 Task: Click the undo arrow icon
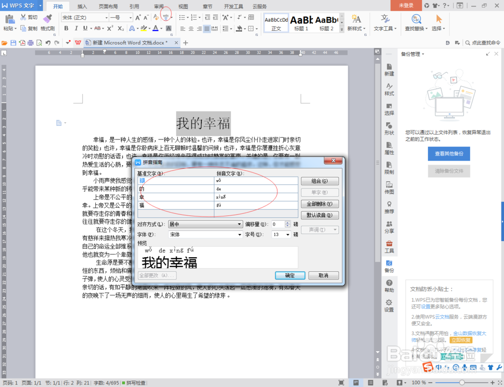(x=48, y=43)
